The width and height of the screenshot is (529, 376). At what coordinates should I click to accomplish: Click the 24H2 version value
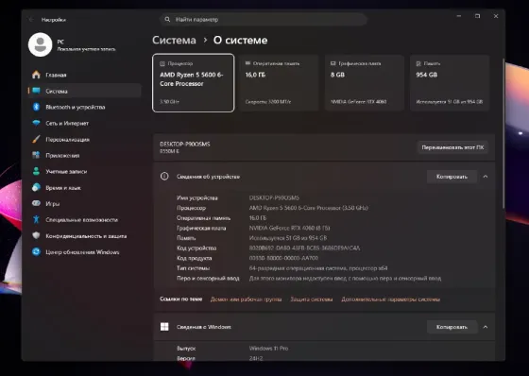pos(256,358)
